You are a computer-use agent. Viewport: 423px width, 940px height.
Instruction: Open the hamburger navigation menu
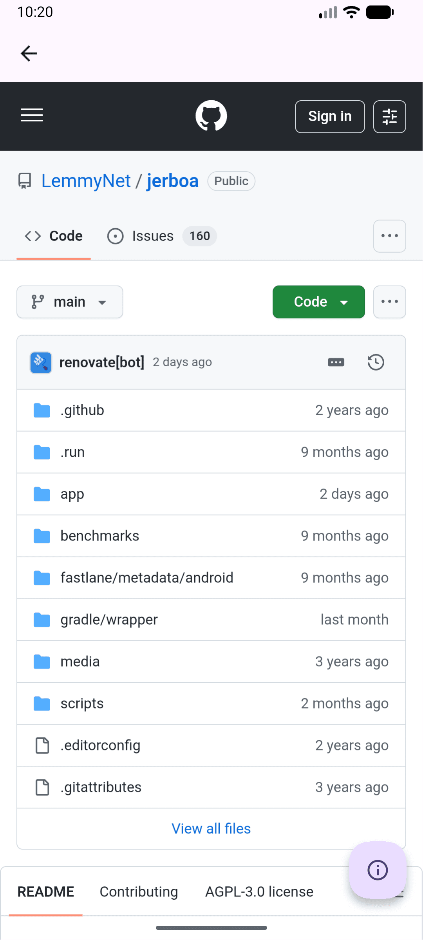click(x=32, y=115)
